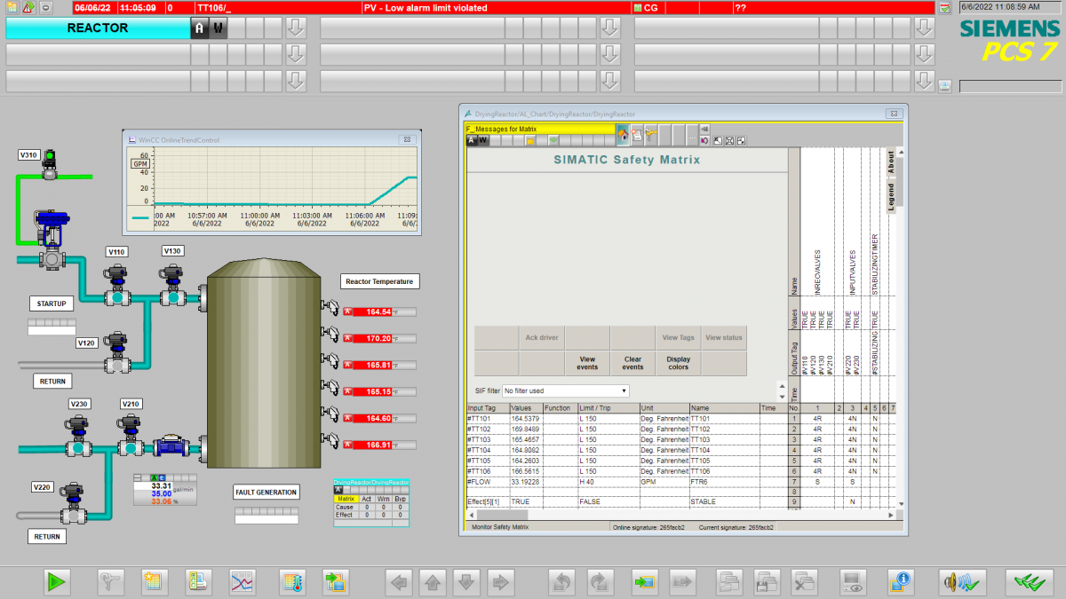
Task: Click the Reactor Temperature label
Action: pos(379,281)
